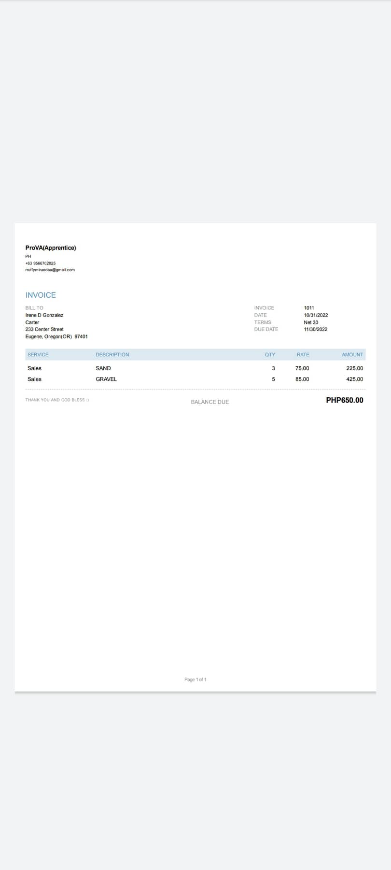Click the 233 Center Street address line
This screenshot has height=870, width=391.
[44, 329]
